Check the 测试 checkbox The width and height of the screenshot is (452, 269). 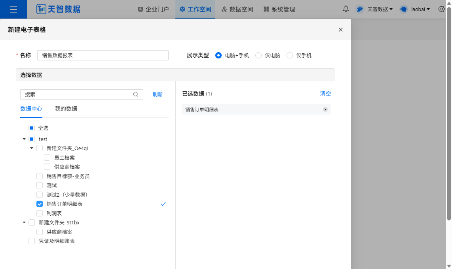40,185
